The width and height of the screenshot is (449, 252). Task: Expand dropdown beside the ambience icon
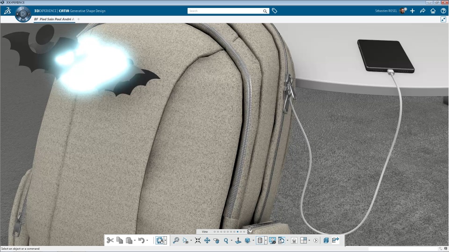288,240
